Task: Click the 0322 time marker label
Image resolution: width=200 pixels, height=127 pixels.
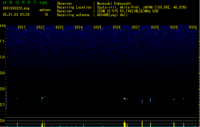Action: (x=40, y=27)
